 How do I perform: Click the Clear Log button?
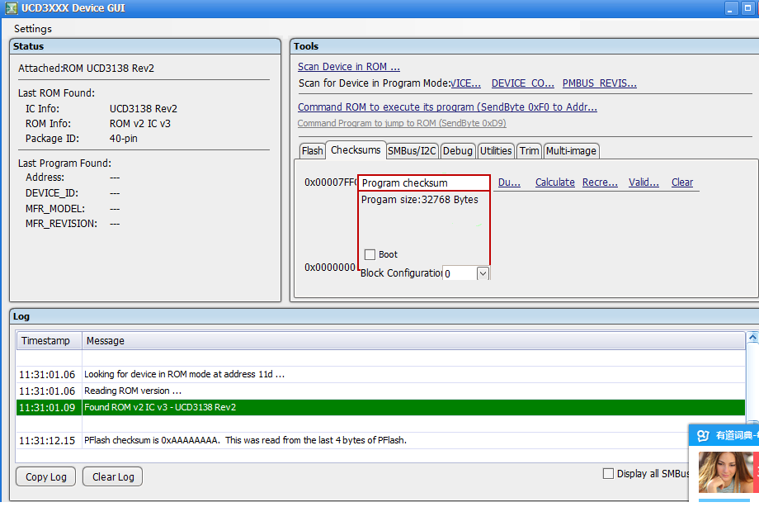pyautogui.click(x=113, y=477)
